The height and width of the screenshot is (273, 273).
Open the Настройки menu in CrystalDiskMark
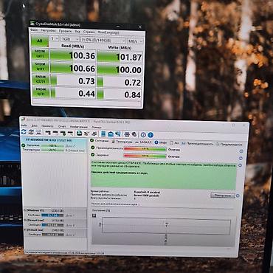[x=48, y=31]
